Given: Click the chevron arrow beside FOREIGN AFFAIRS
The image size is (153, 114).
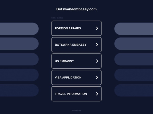Looking at the screenshot, I should point(97,28).
